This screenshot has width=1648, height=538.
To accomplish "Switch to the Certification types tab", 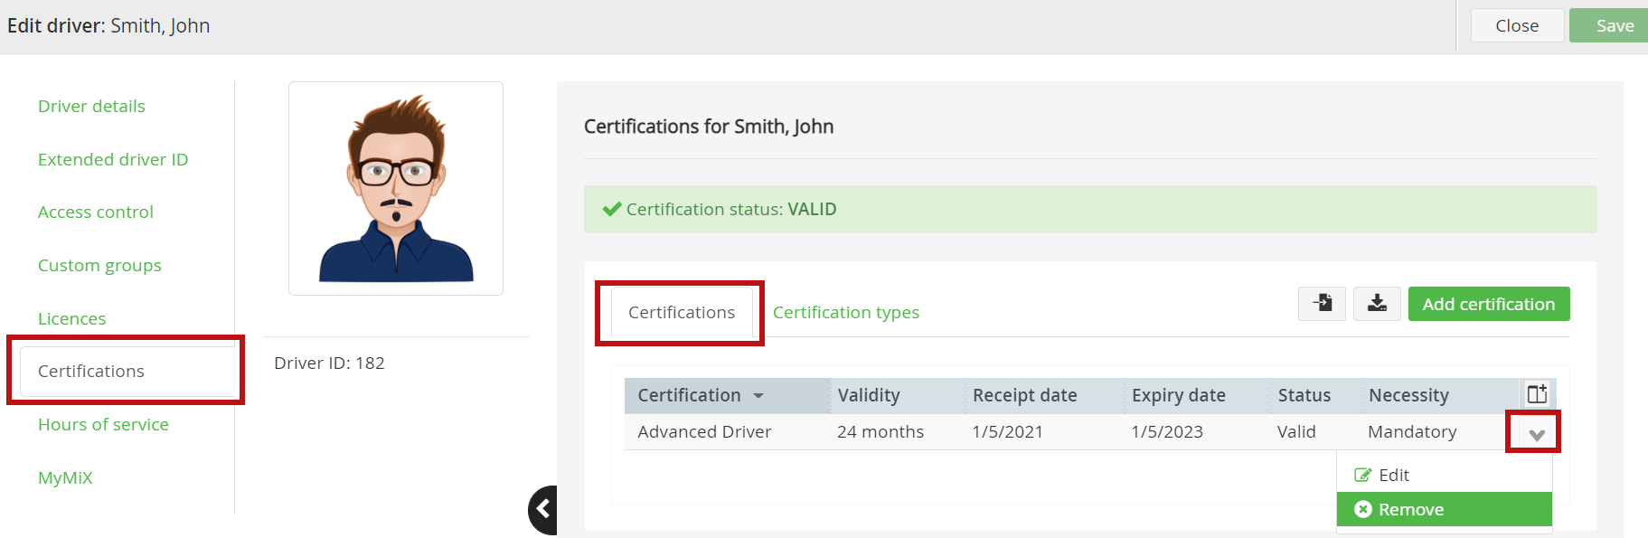I will point(846,312).
